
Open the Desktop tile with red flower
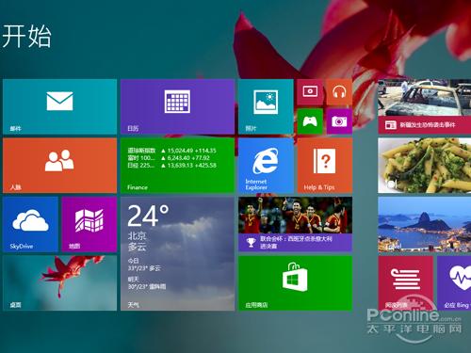point(59,283)
